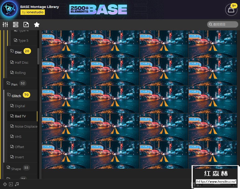
Task: Preview the first thumbnail in the top row
Action: tap(66, 44)
